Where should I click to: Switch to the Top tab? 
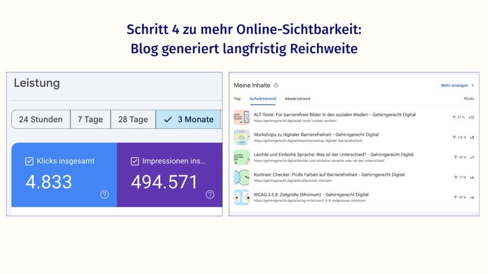[237, 98]
